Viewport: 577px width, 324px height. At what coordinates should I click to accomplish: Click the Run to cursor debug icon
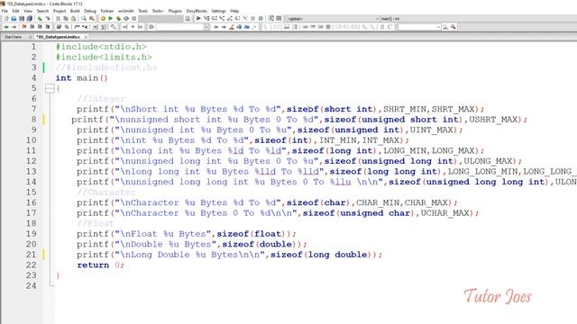pos(206,18)
